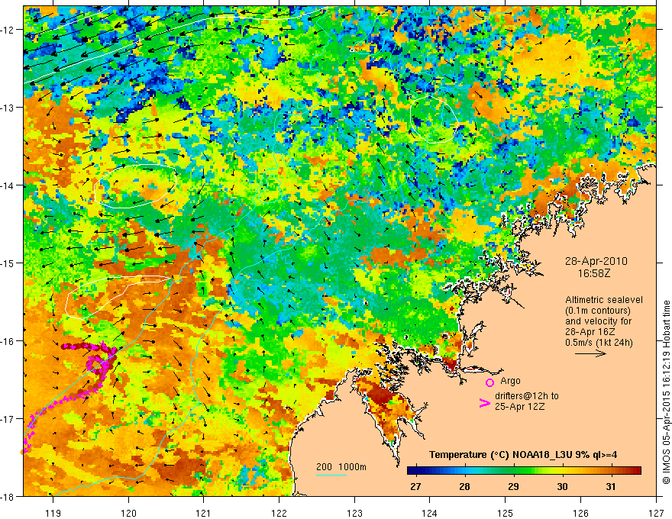Click the longitude label 119
Viewport: 672px width, 519px height.
(53, 513)
